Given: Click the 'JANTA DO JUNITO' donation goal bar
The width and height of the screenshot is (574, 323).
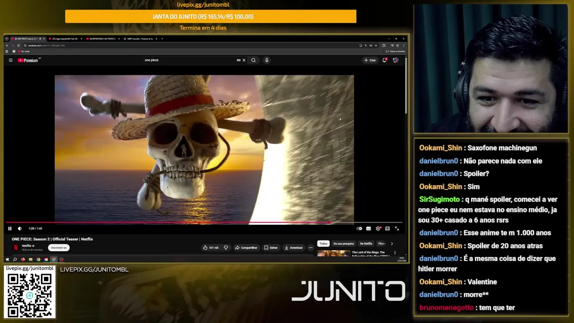Looking at the screenshot, I should click(x=211, y=17).
